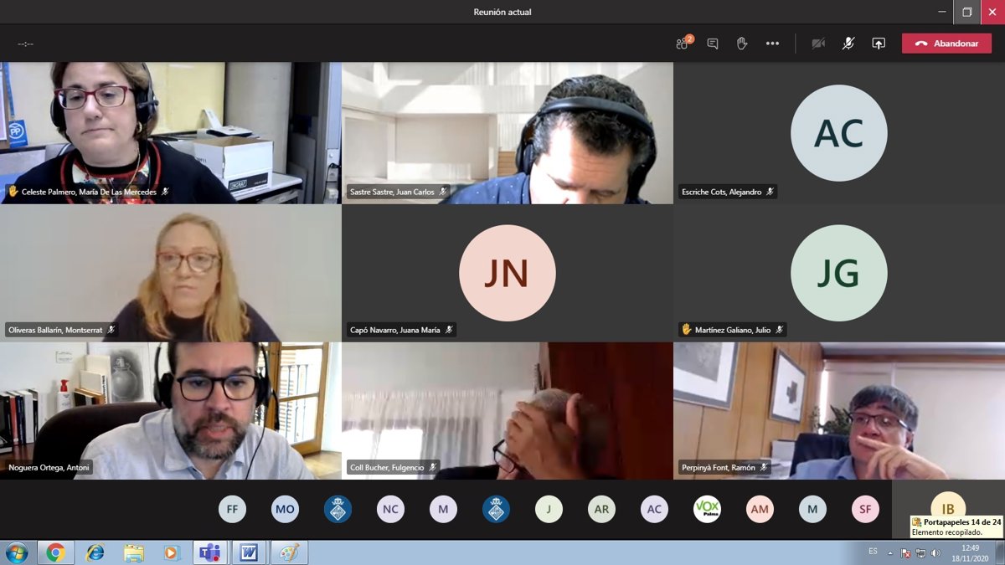
Task: Select Antoni Noguera Ortega's video tile
Action: [170, 410]
